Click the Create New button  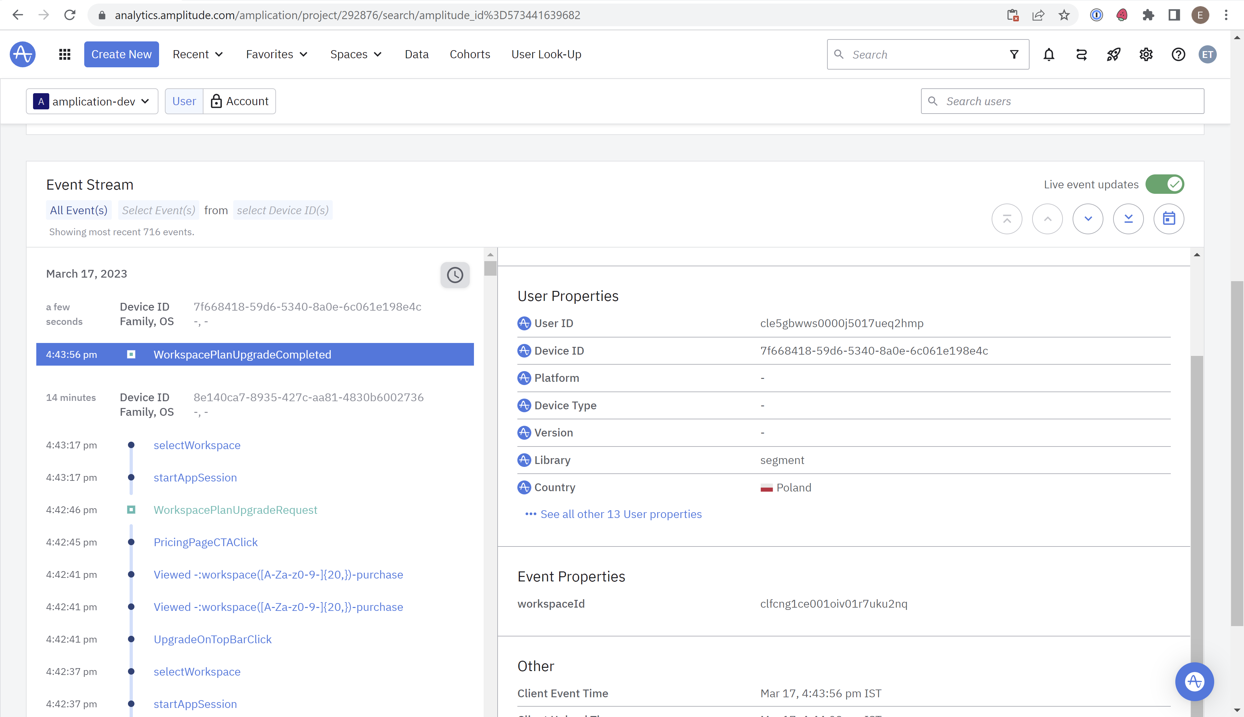(121, 54)
